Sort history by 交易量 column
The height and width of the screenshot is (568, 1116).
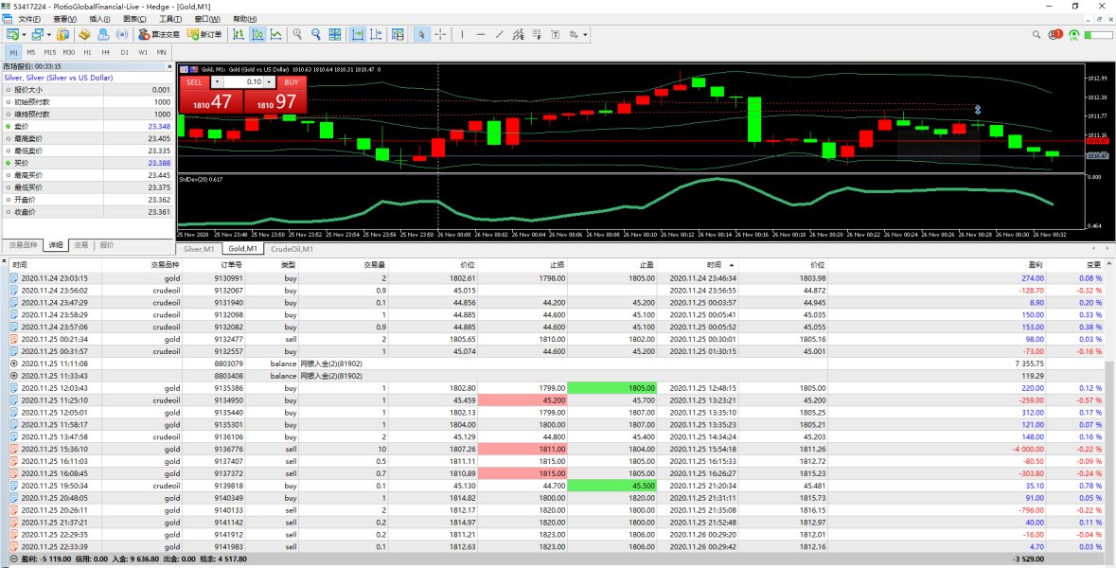[375, 264]
